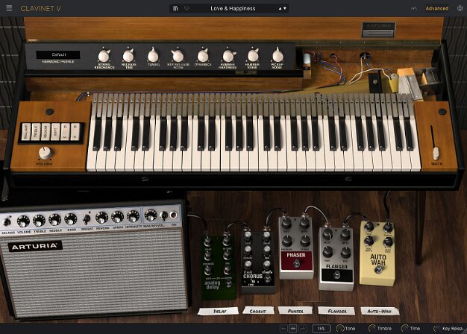Open the Love & Happiness preset dropdown
This screenshot has width=467, height=334.
pyautogui.click(x=231, y=9)
